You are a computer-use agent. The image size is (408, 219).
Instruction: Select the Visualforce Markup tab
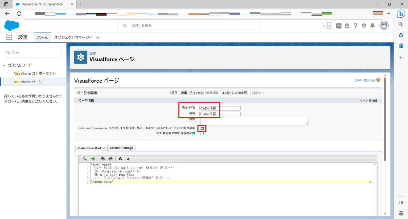click(x=91, y=148)
